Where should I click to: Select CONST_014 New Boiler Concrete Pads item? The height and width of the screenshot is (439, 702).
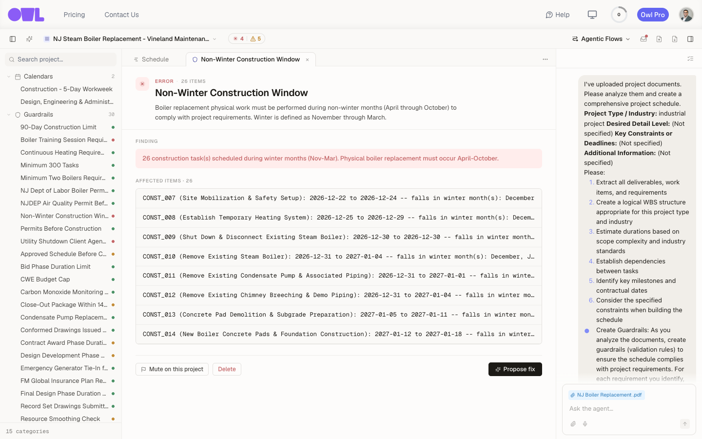[339, 334]
